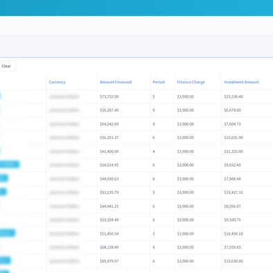This screenshot has height=273, width=273.
Task: Select amount financed $44,441.21
Action: pyautogui.click(x=109, y=206)
